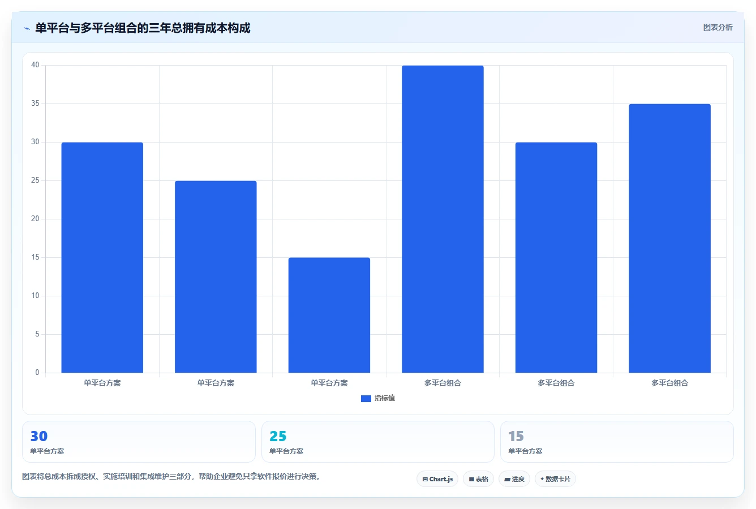Click the y-axis tick label 10
Viewport: 756px width, 509px height.
pos(35,296)
